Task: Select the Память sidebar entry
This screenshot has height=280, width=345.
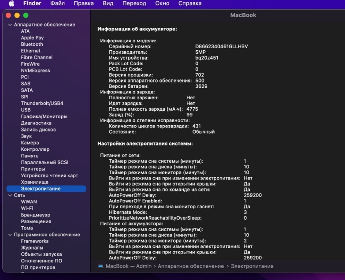Action: (x=30, y=156)
